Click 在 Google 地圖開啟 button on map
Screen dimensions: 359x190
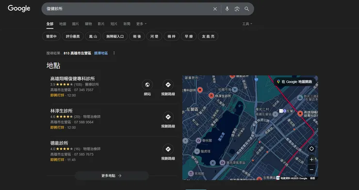click(x=294, y=82)
